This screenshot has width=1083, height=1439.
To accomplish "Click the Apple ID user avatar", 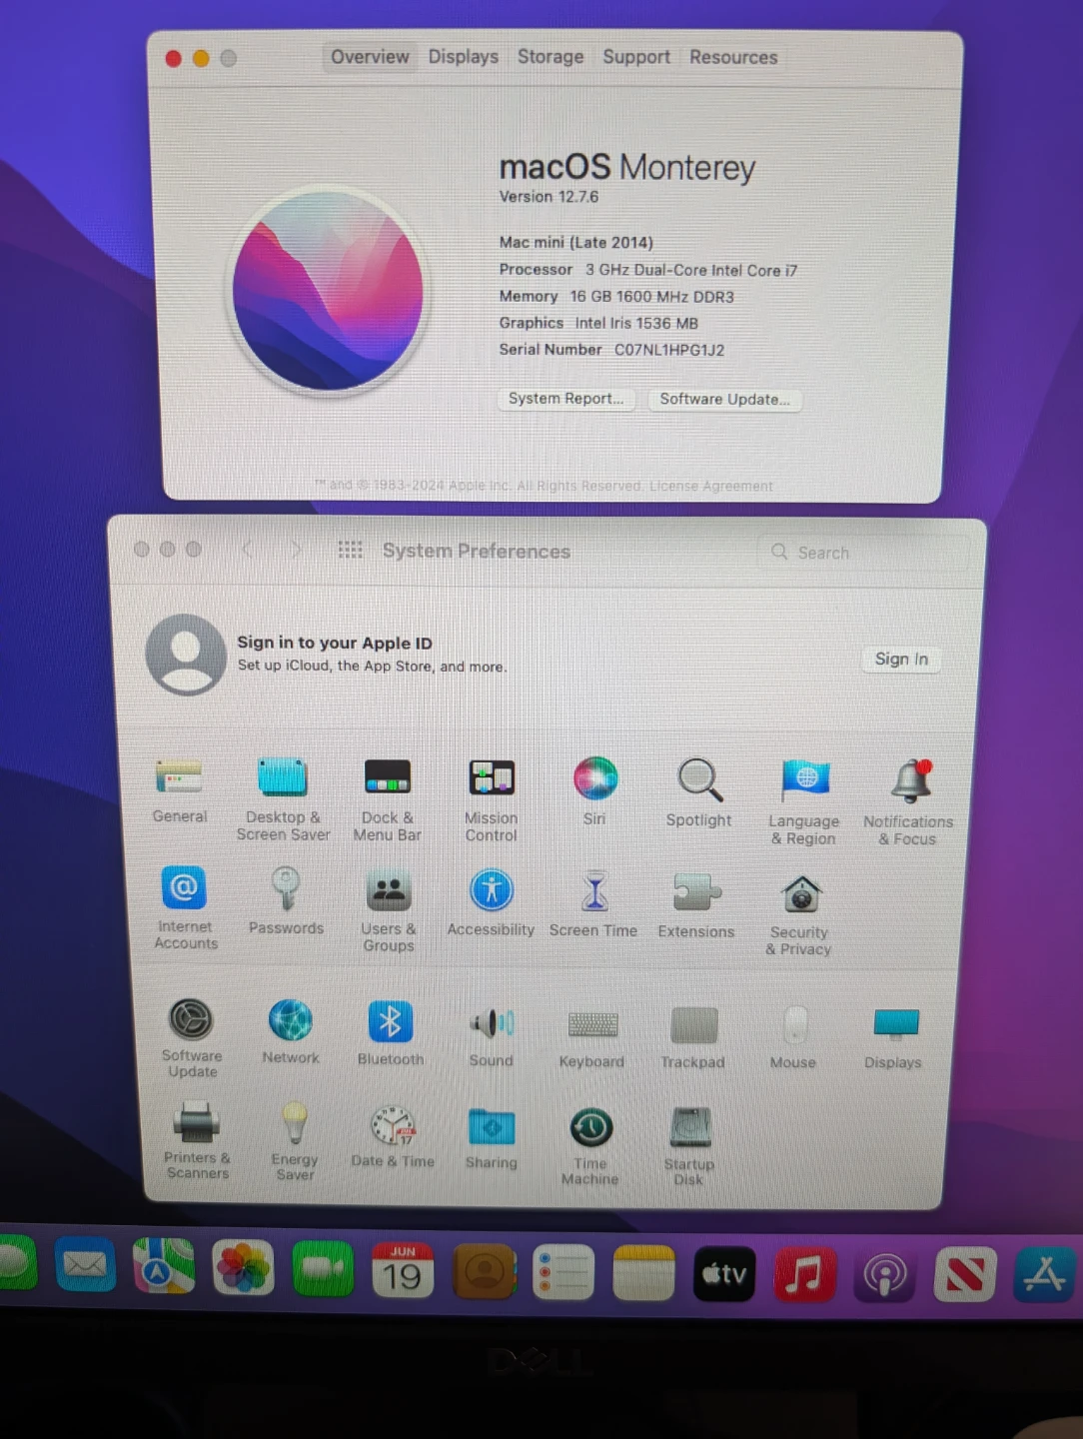I will point(186,655).
